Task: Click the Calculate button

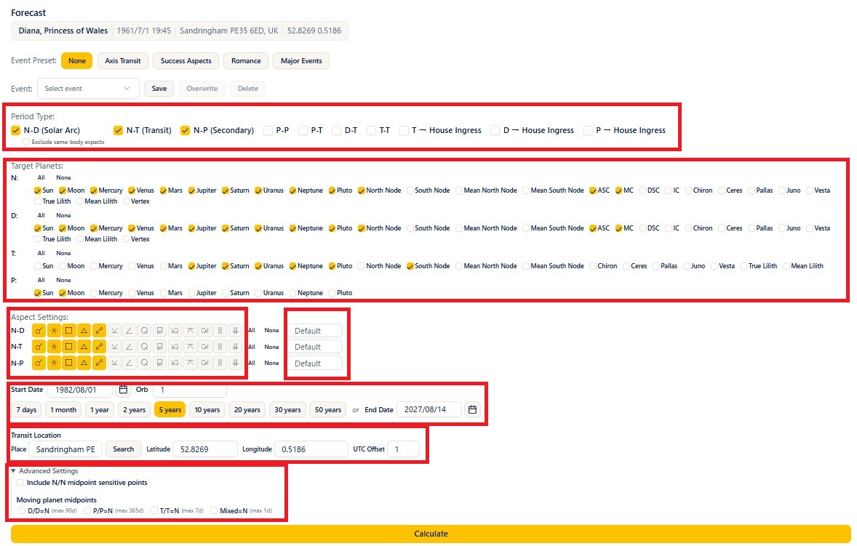Action: click(431, 534)
